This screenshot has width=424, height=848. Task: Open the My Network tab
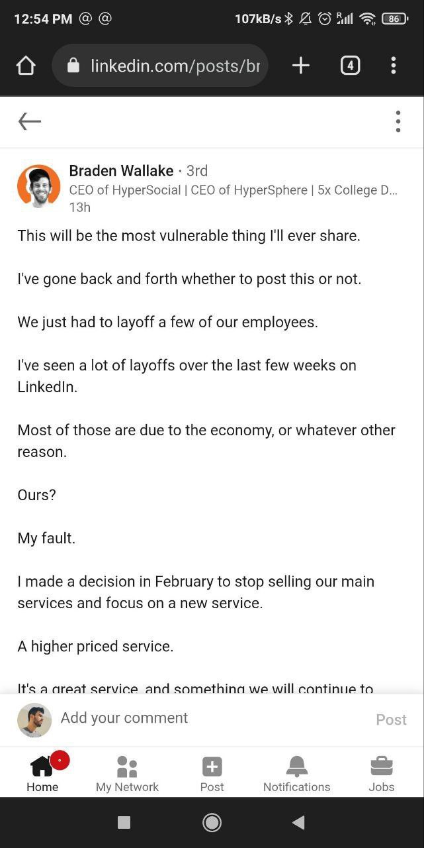(x=127, y=773)
